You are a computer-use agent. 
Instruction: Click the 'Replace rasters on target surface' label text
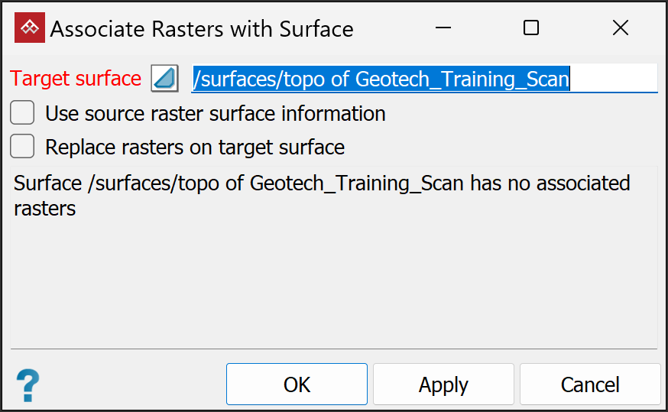click(x=195, y=146)
